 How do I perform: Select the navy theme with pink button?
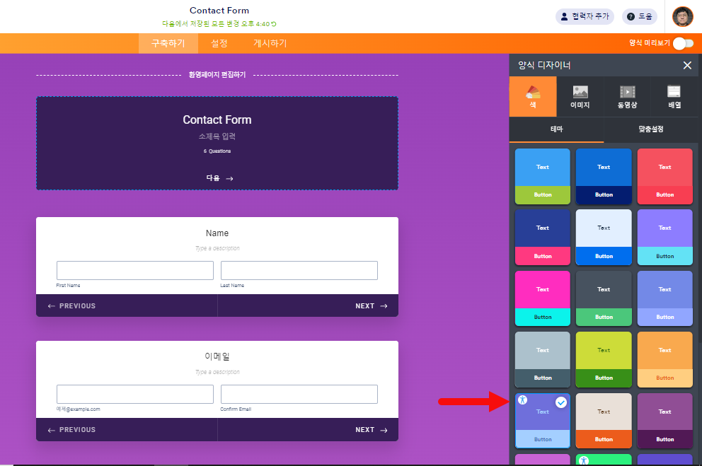(542, 238)
